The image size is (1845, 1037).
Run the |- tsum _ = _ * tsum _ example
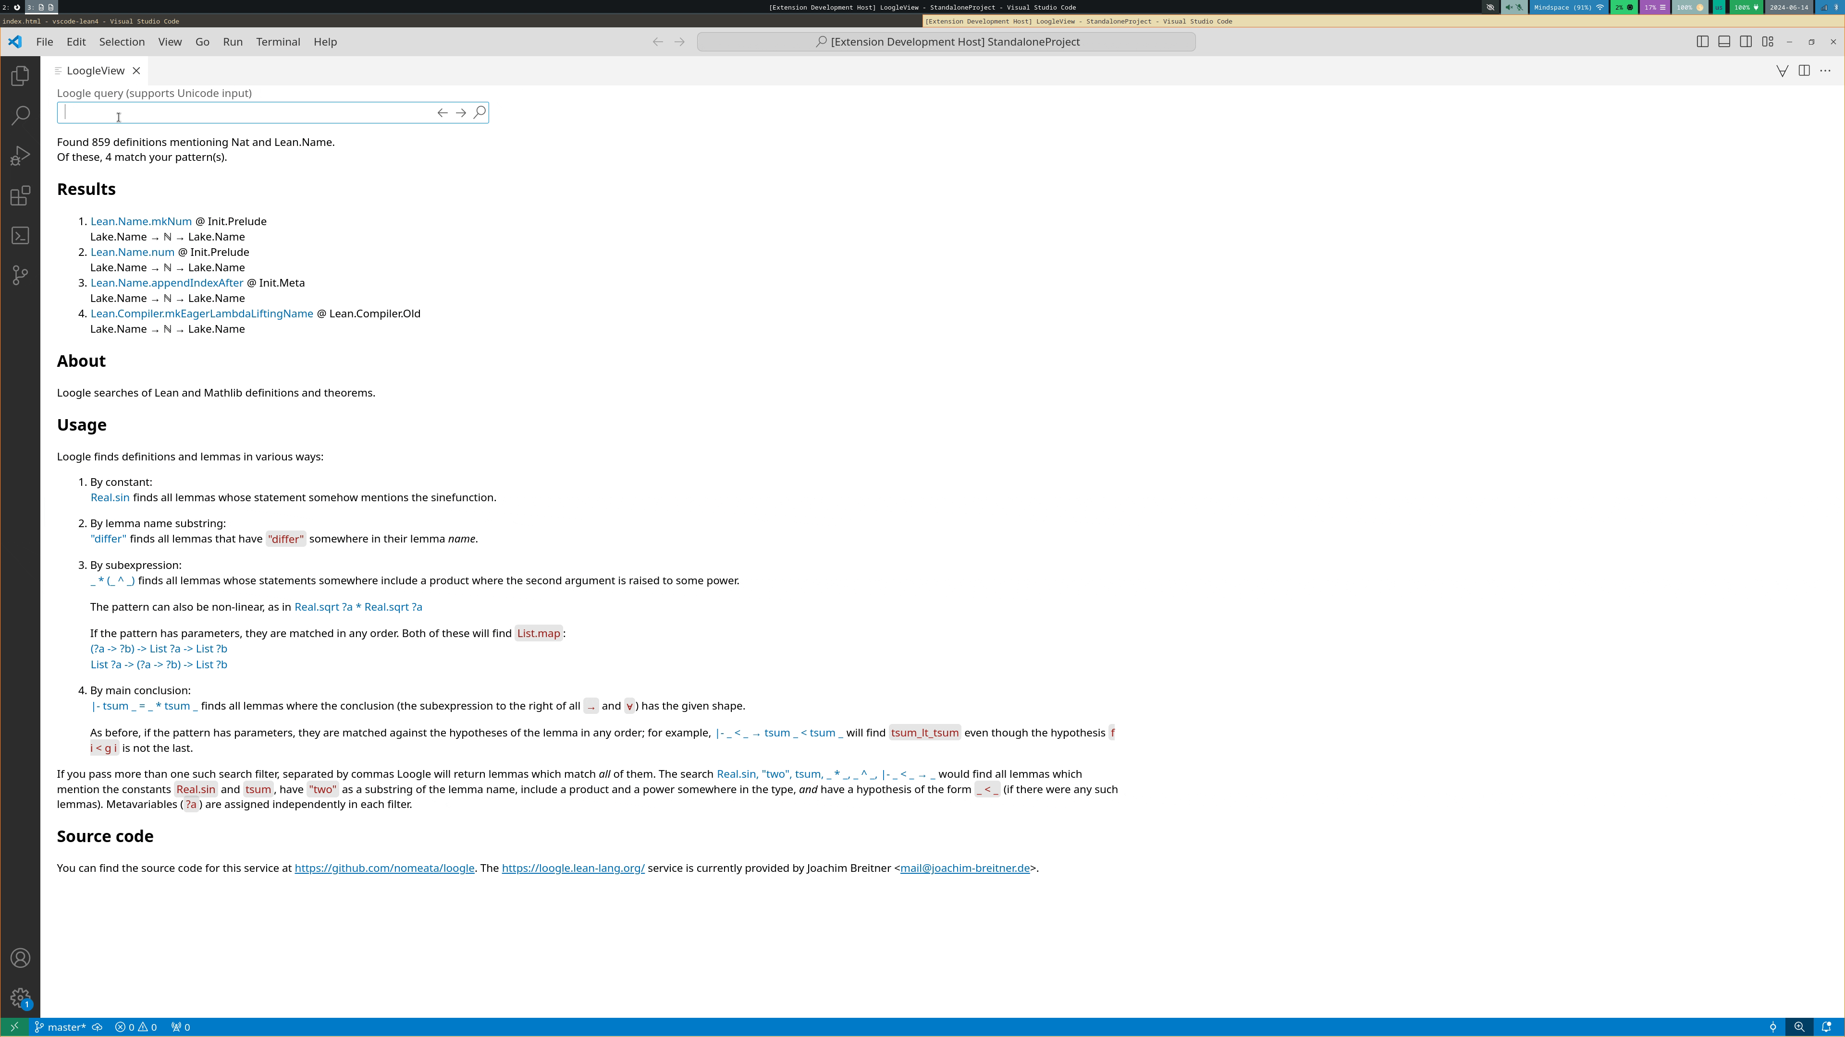pyautogui.click(x=144, y=706)
